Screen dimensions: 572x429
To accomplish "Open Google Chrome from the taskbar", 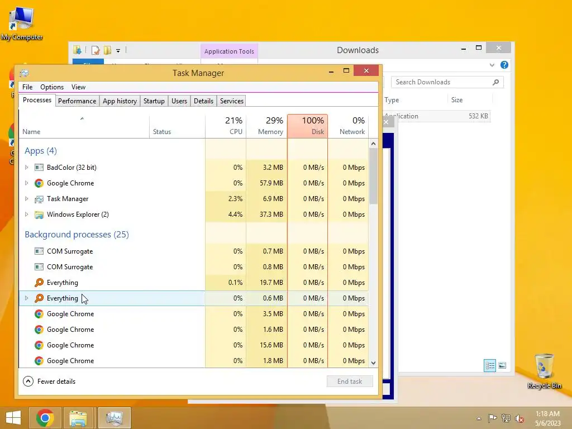I will click(45, 418).
